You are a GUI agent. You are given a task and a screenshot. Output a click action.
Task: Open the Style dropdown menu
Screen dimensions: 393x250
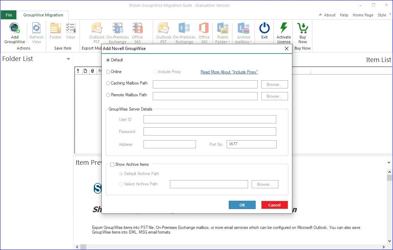[384, 15]
